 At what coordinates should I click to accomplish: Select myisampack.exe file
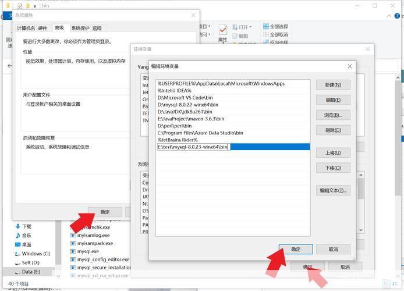pyautogui.click(x=92, y=243)
